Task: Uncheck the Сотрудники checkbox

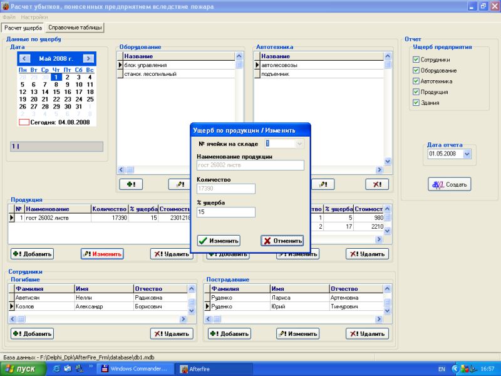Action: point(416,60)
